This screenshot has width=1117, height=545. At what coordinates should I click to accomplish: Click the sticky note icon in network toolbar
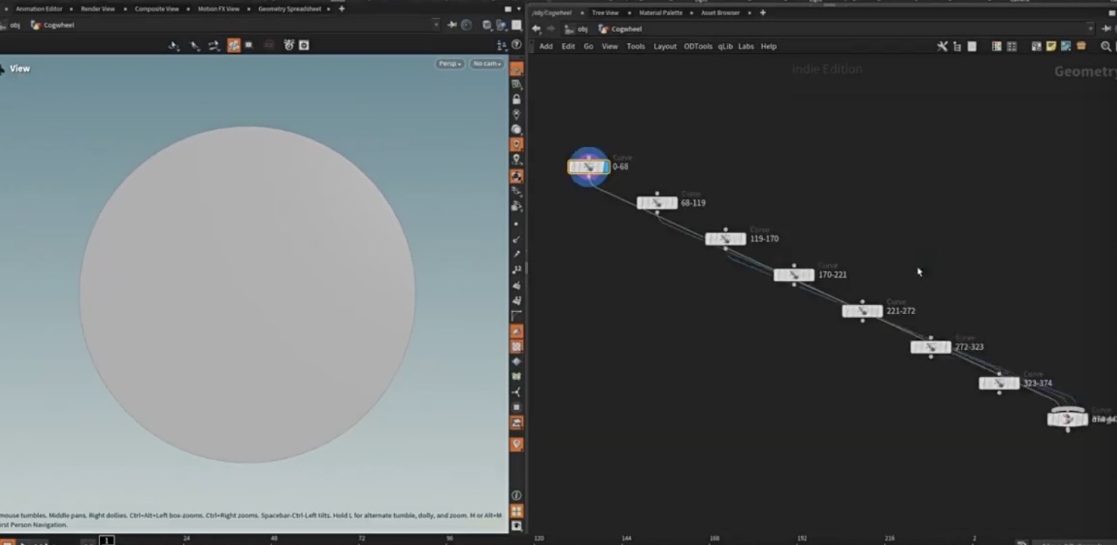[x=1051, y=46]
